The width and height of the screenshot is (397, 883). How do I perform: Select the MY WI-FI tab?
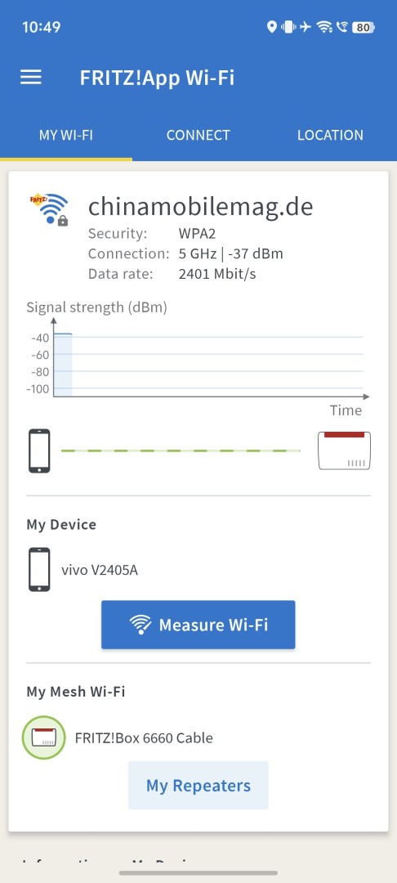point(66,135)
